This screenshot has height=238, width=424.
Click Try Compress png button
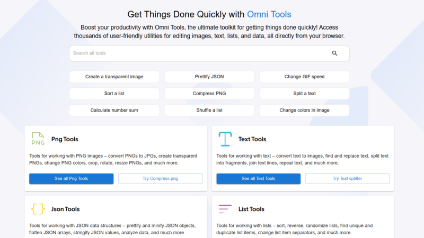[160, 179]
